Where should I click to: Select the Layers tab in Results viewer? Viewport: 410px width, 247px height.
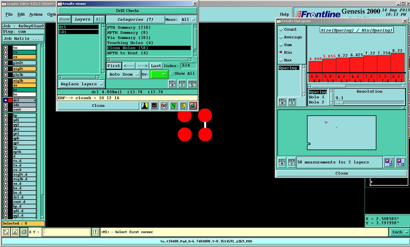[83, 19]
